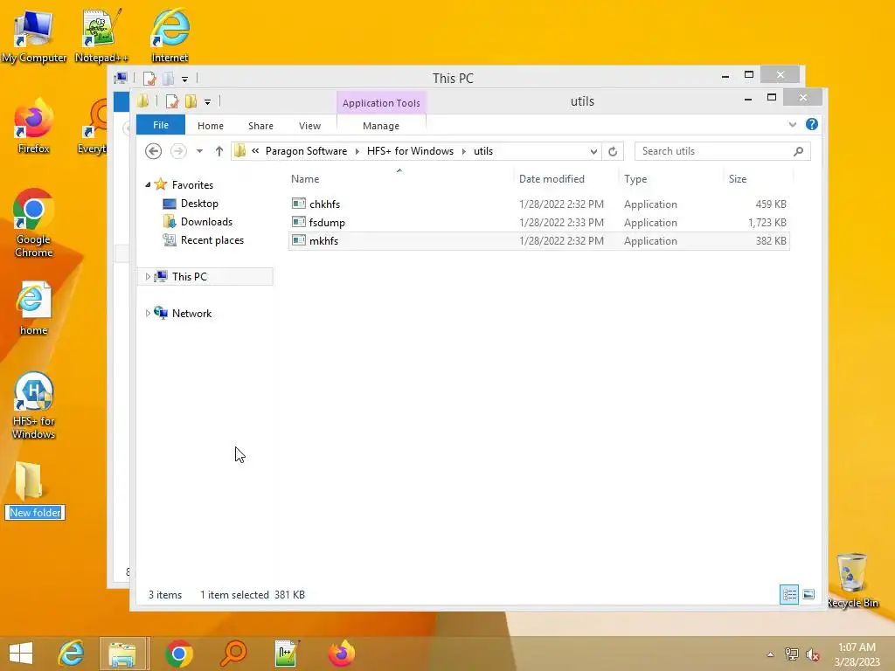The width and height of the screenshot is (895, 671).
Task: Click the utils breadcrumb segment
Action: (x=482, y=151)
